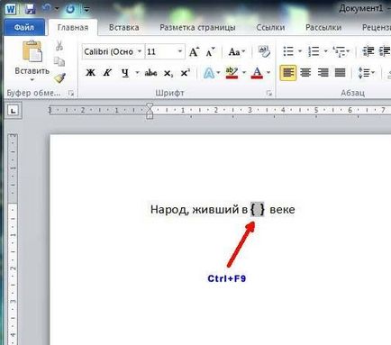This screenshot has width=391, height=345.
Task: Open the Ссылки tab
Action: 270,28
